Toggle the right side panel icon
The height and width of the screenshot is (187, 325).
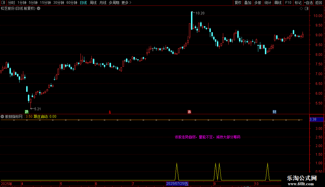pyautogui.click(x=307, y=9)
